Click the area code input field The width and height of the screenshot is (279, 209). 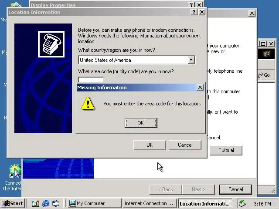pyautogui.click(x=91, y=80)
